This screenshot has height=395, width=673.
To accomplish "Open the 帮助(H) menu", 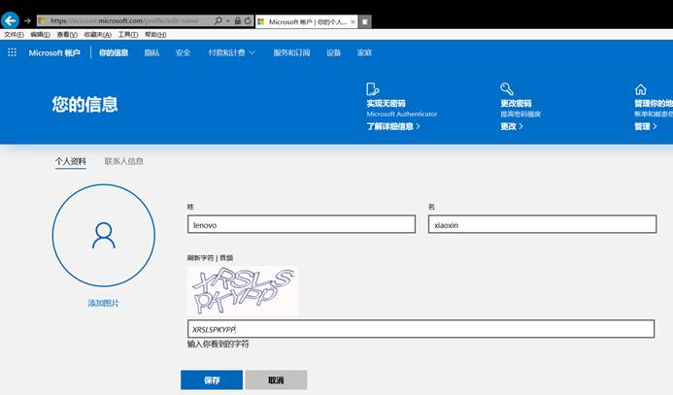I will (x=155, y=35).
